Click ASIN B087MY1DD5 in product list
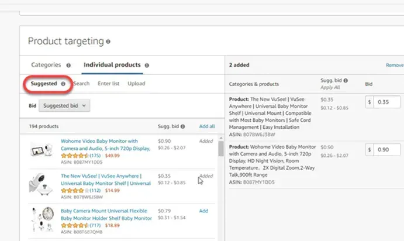Image resolution: width=404 pixels, height=241 pixels. pyautogui.click(x=81, y=162)
